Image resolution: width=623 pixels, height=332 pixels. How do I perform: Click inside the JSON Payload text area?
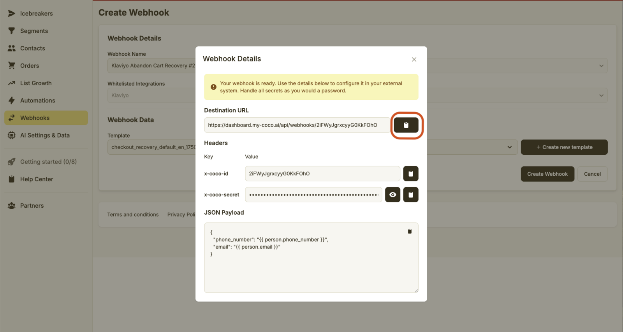(x=311, y=269)
